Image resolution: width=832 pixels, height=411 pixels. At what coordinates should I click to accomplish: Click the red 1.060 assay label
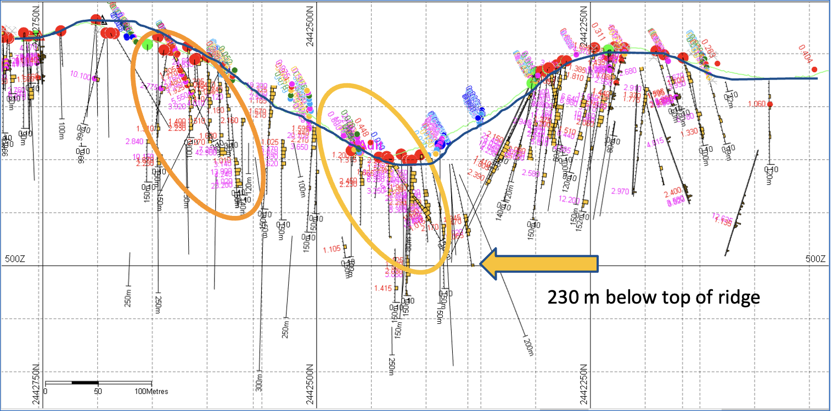click(x=757, y=104)
